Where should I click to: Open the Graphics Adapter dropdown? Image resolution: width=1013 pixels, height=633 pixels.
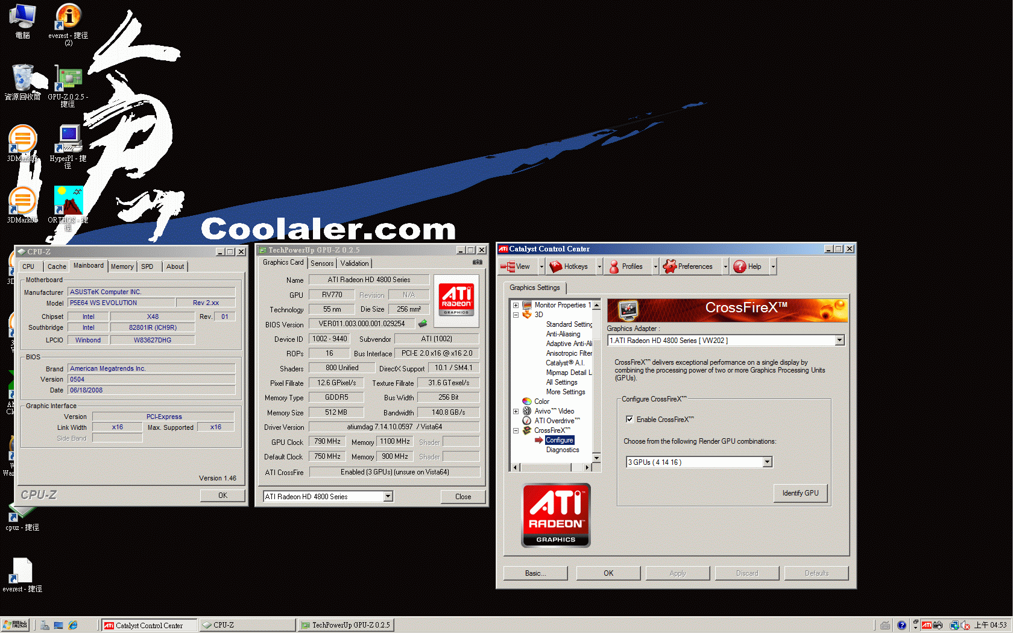(839, 341)
